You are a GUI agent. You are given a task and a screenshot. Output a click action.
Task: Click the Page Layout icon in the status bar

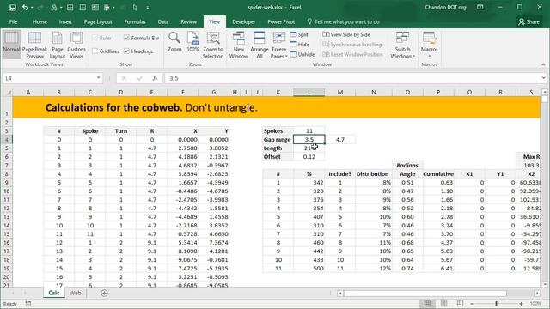(x=443, y=304)
